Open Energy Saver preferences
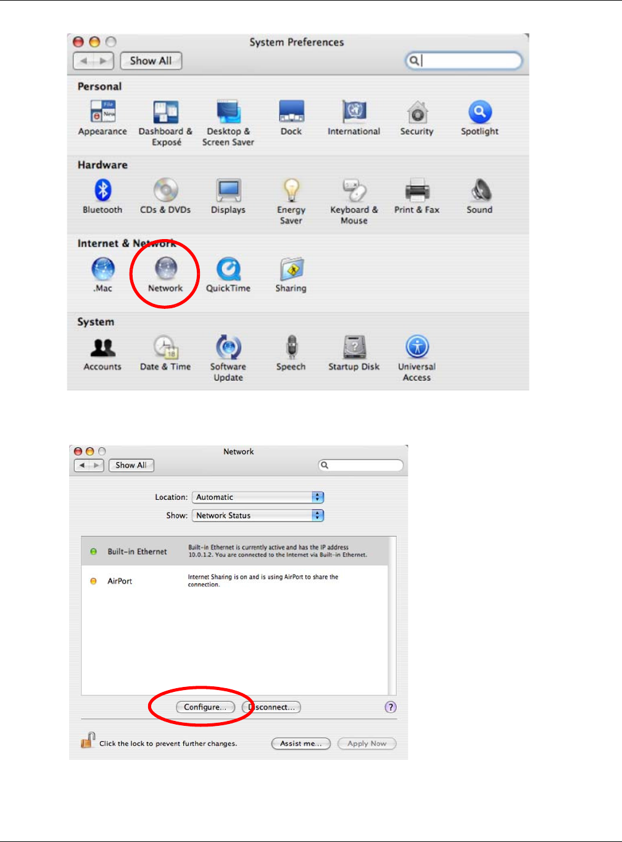622x842 pixels. click(291, 202)
